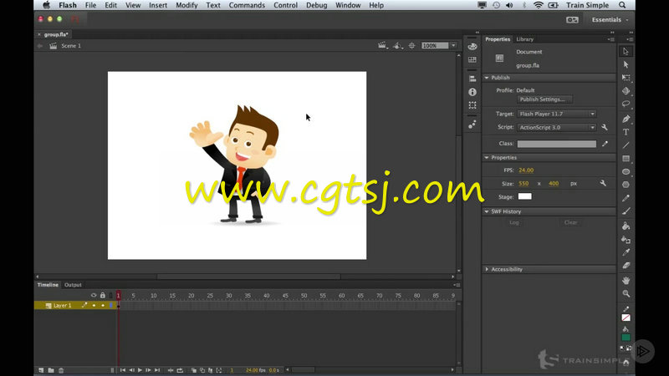
Task: Open the Insert menu
Action: click(158, 5)
